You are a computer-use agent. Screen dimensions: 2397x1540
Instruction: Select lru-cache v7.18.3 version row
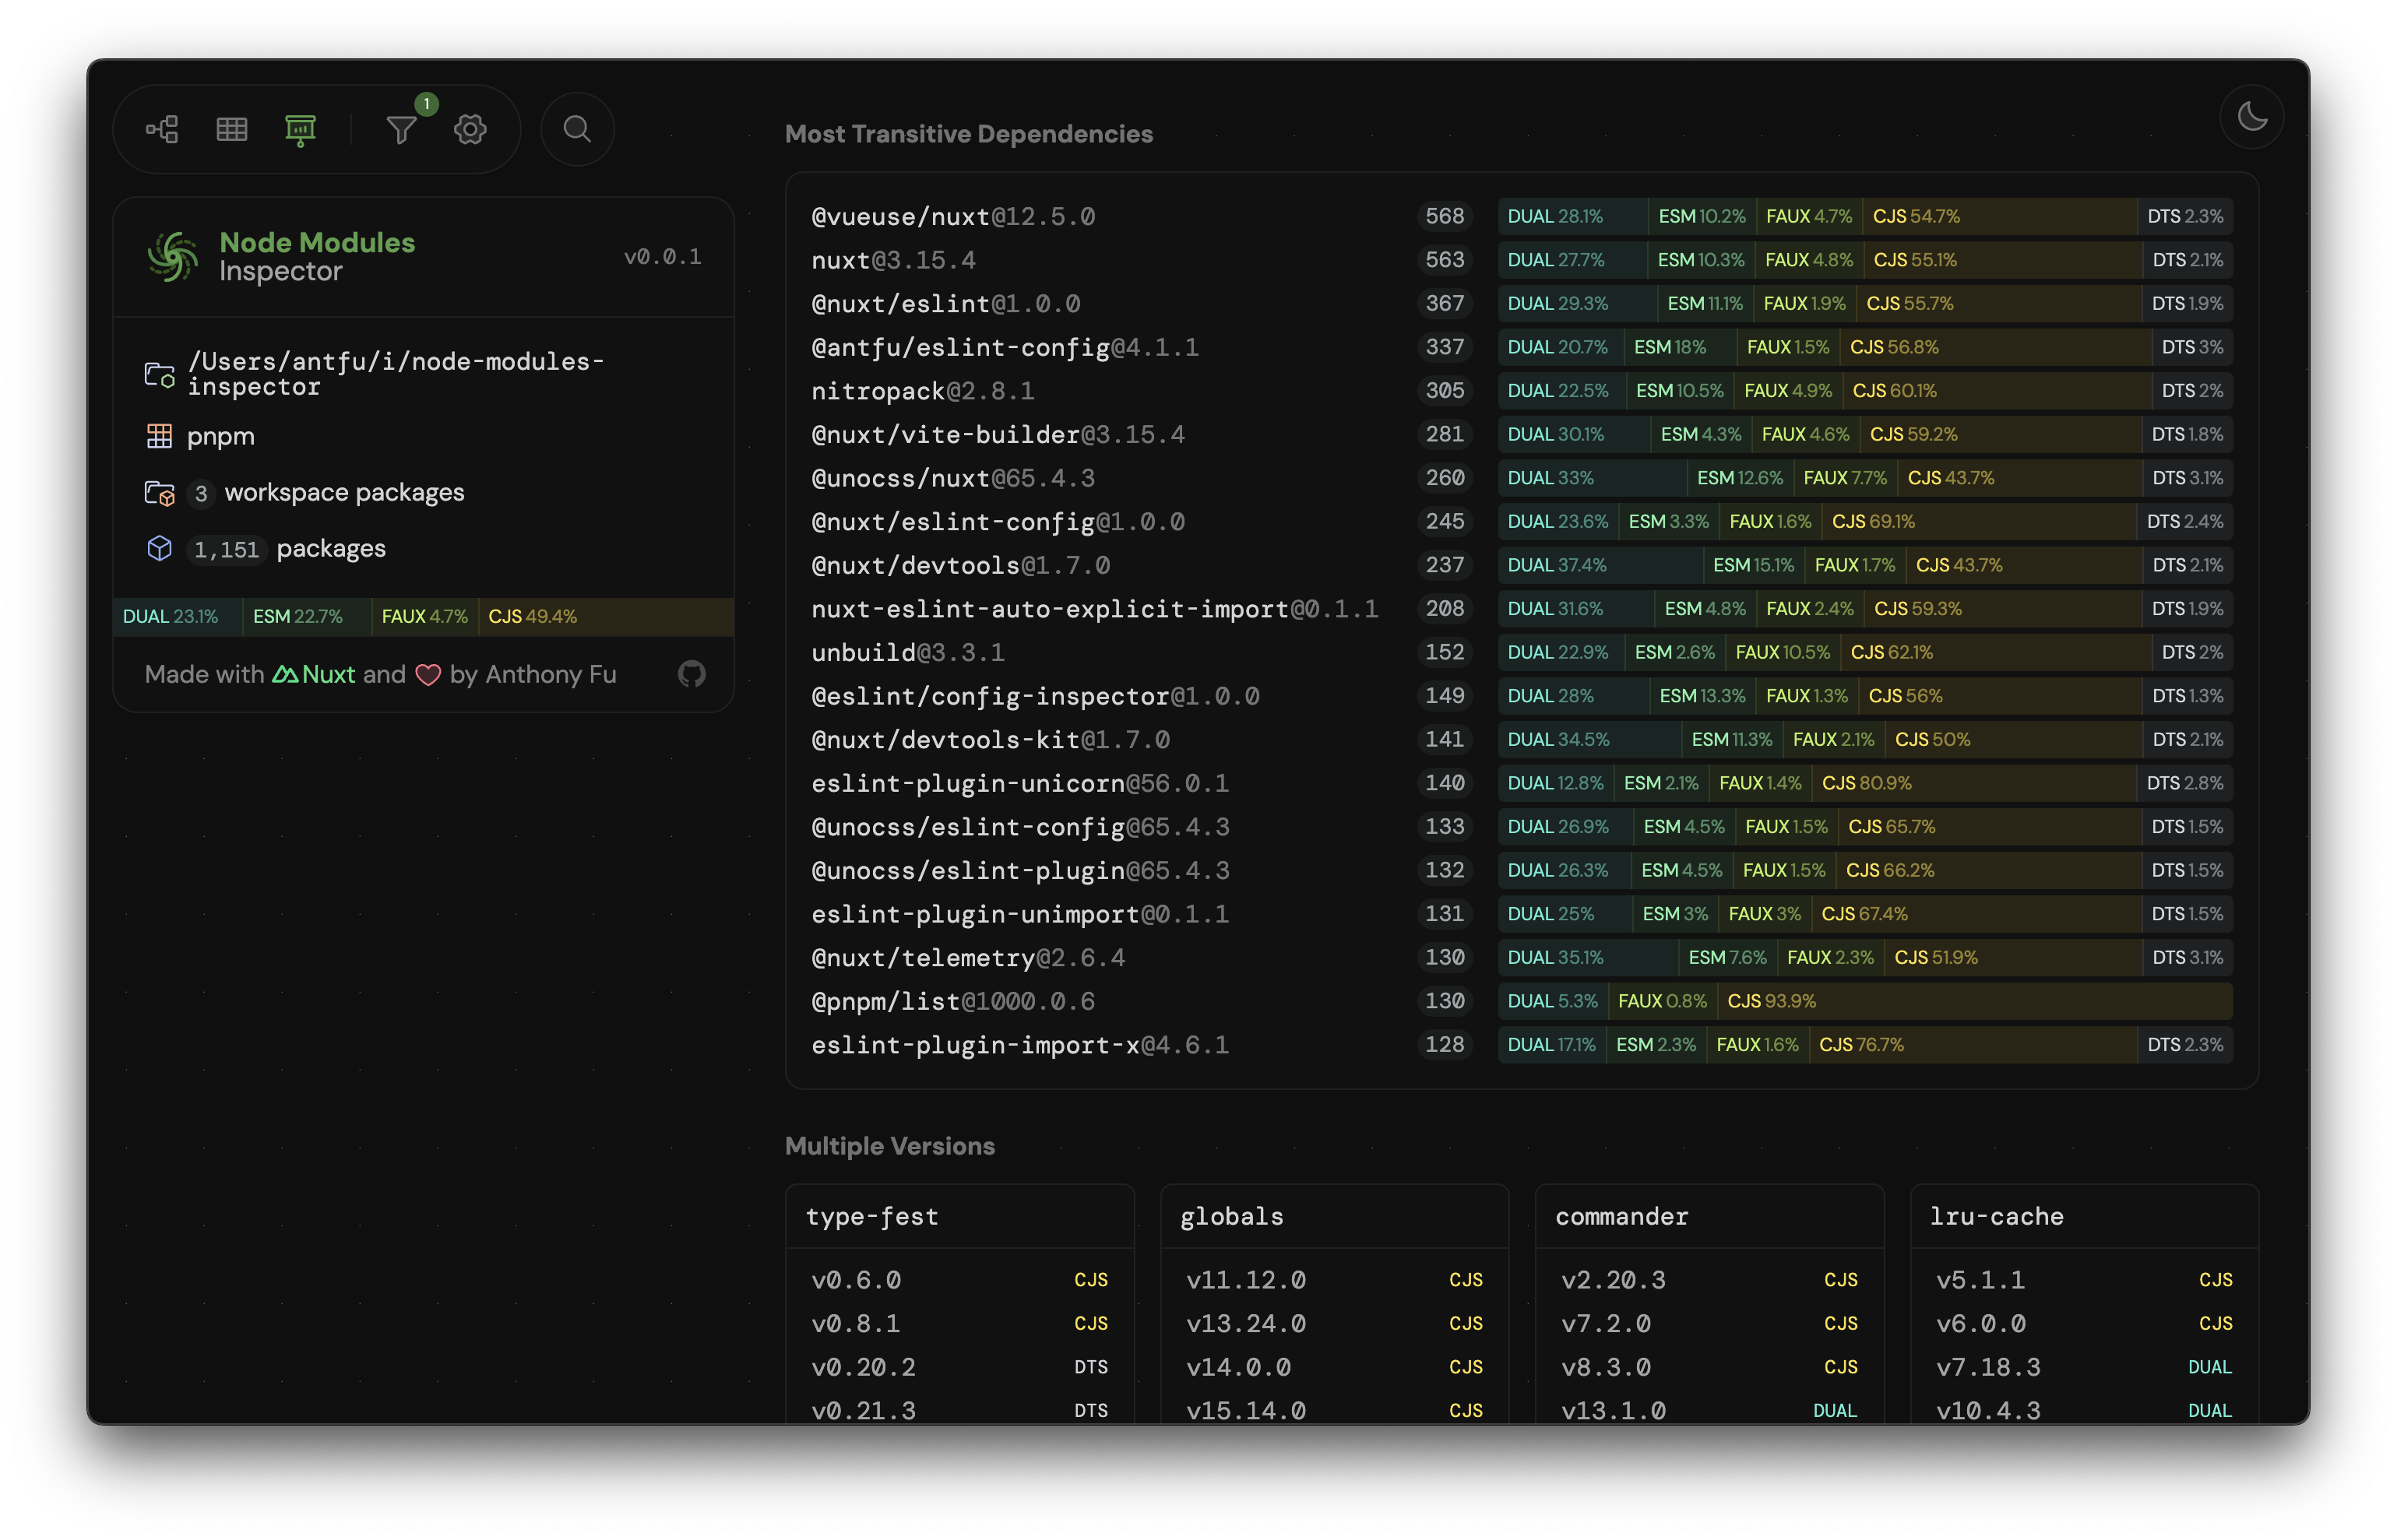[2084, 1367]
